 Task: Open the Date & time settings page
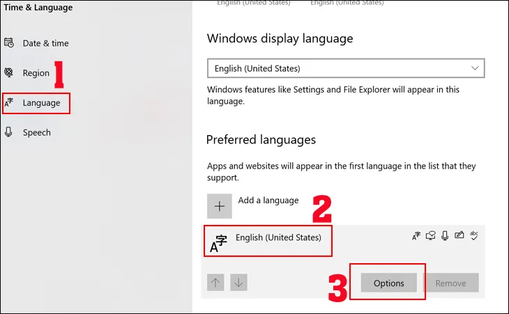(45, 43)
